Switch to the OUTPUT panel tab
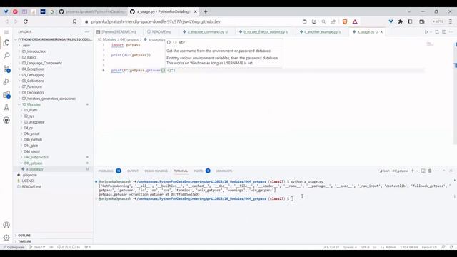457x257 pixels. coord(133,171)
